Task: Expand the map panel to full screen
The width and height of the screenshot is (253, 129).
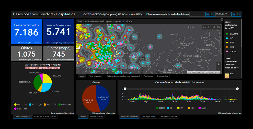Action: (222, 20)
